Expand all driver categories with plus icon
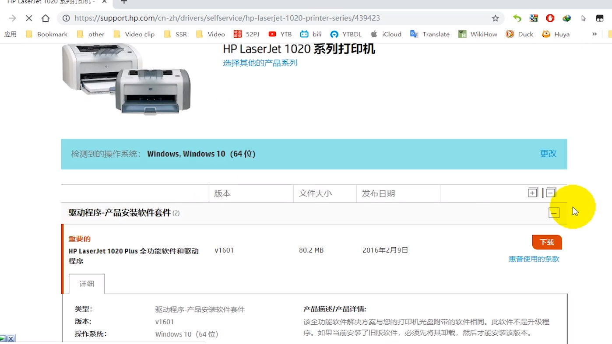The image size is (612, 344). [532, 193]
